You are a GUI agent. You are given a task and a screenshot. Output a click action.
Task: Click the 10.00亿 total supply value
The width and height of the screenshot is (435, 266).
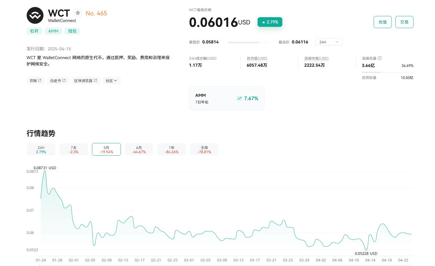407,78
